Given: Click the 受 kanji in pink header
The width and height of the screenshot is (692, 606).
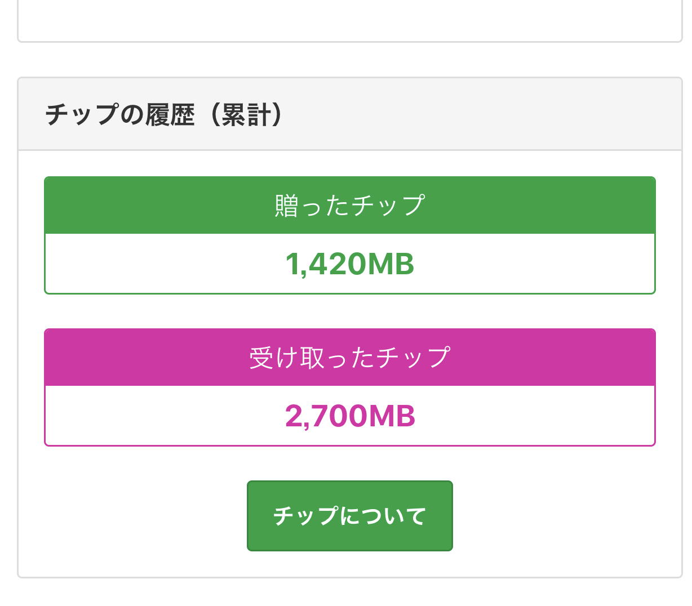Looking at the screenshot, I should [261, 358].
